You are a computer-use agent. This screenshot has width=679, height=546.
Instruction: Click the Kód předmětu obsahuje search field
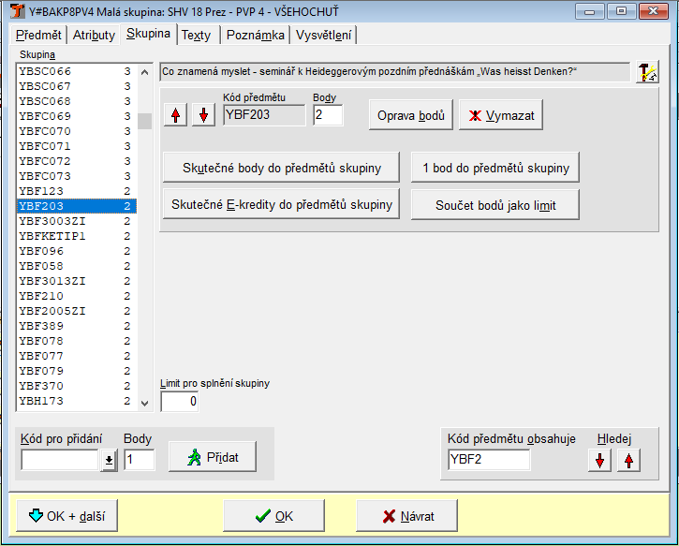click(488, 459)
